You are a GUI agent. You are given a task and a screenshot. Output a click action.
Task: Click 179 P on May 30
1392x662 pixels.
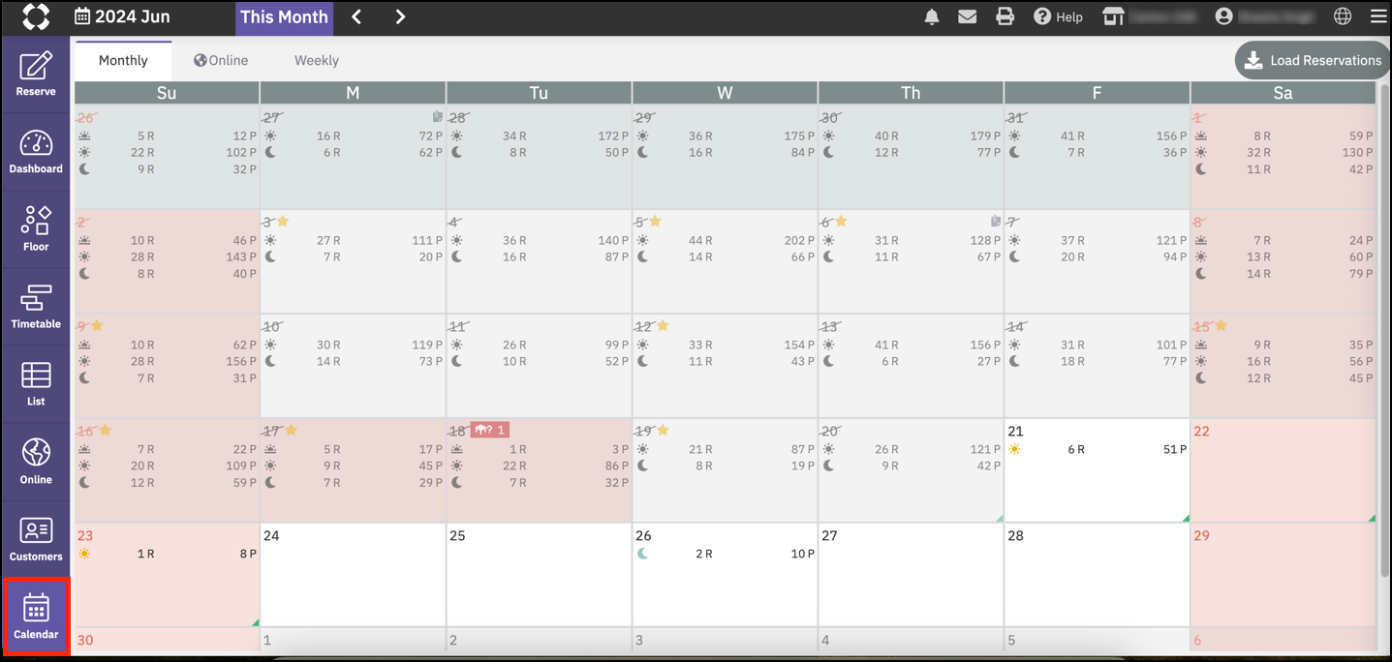click(x=986, y=135)
